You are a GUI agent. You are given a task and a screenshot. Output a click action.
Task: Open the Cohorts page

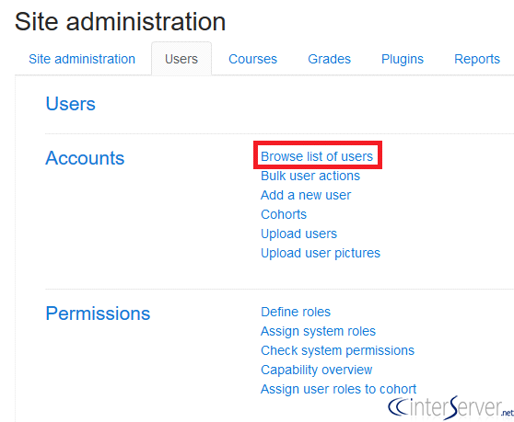(x=284, y=214)
